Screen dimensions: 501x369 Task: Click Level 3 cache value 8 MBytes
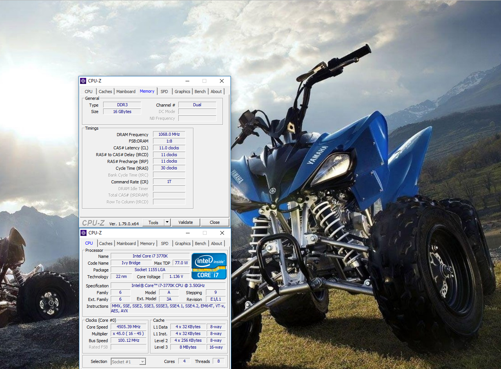[188, 347]
